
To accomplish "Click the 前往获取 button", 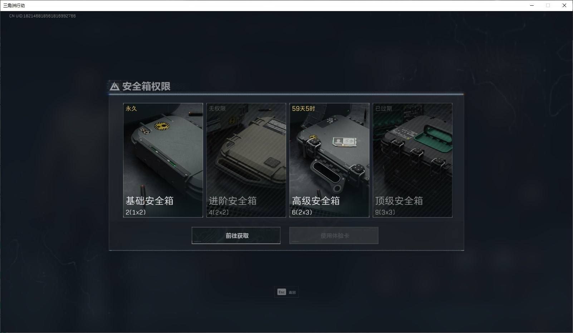I will (x=236, y=235).
